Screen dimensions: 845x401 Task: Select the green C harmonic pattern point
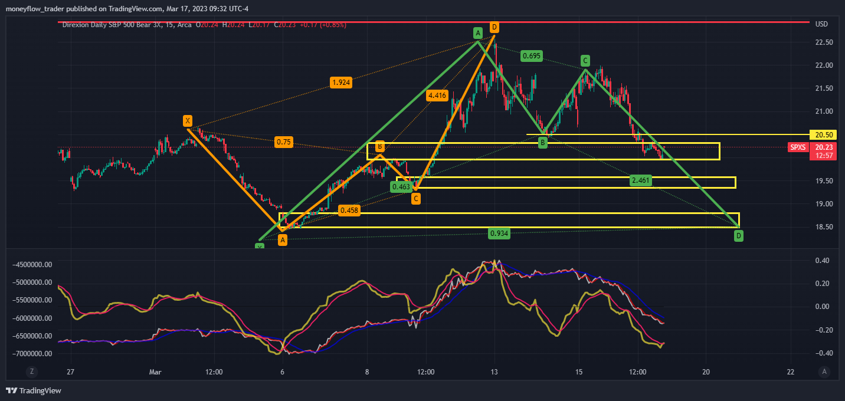pyautogui.click(x=585, y=60)
